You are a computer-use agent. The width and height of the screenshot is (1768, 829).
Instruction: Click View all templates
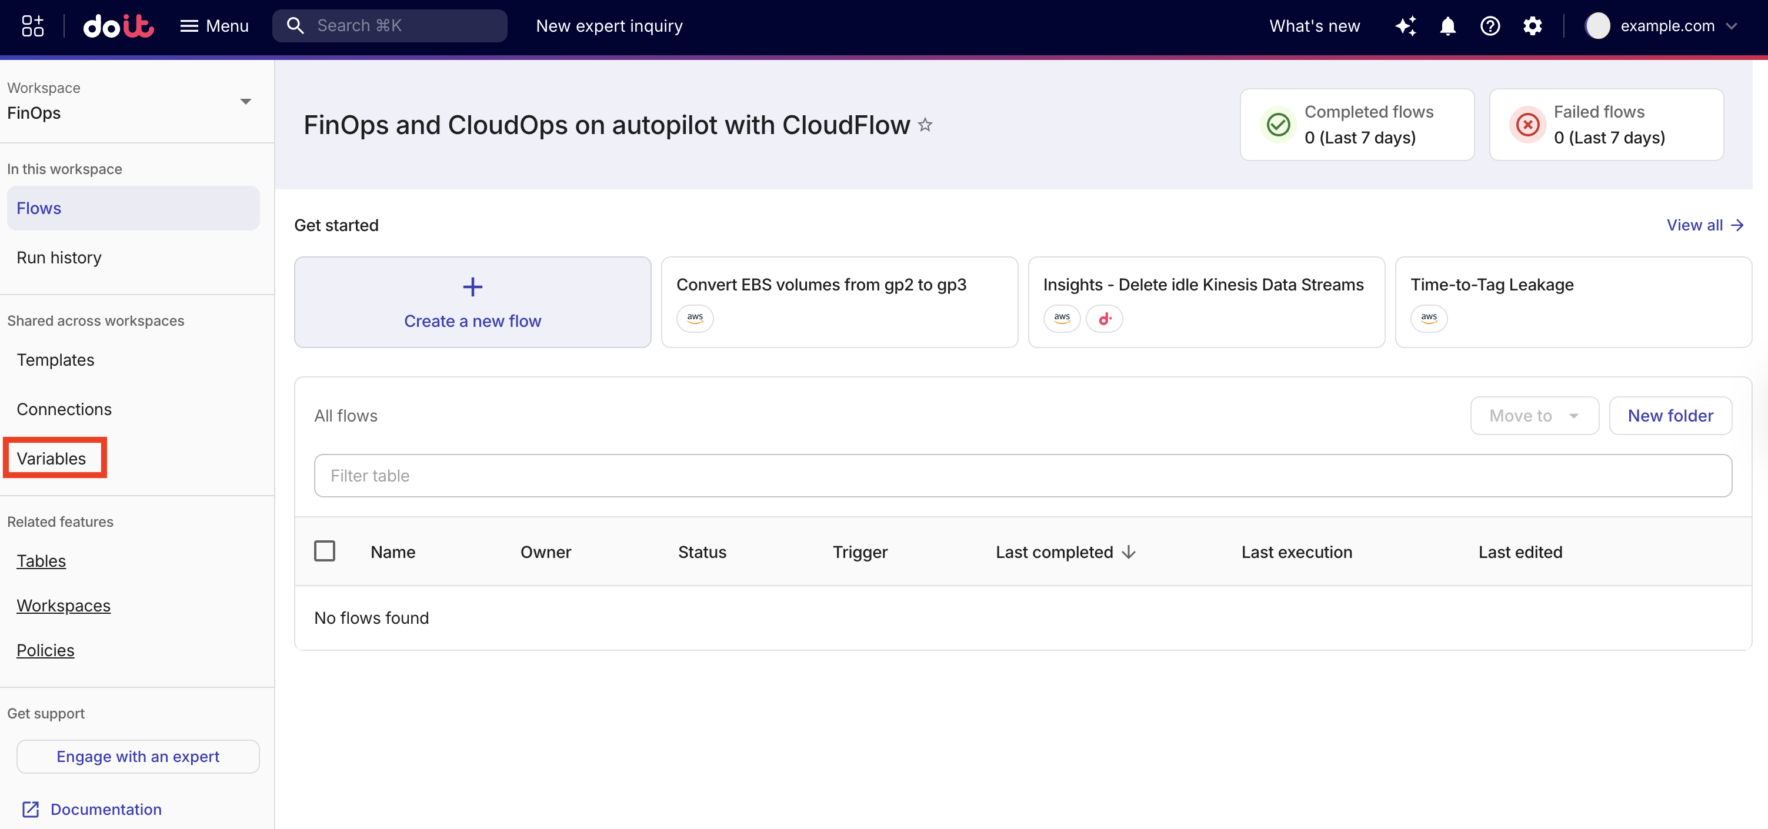tap(1705, 225)
